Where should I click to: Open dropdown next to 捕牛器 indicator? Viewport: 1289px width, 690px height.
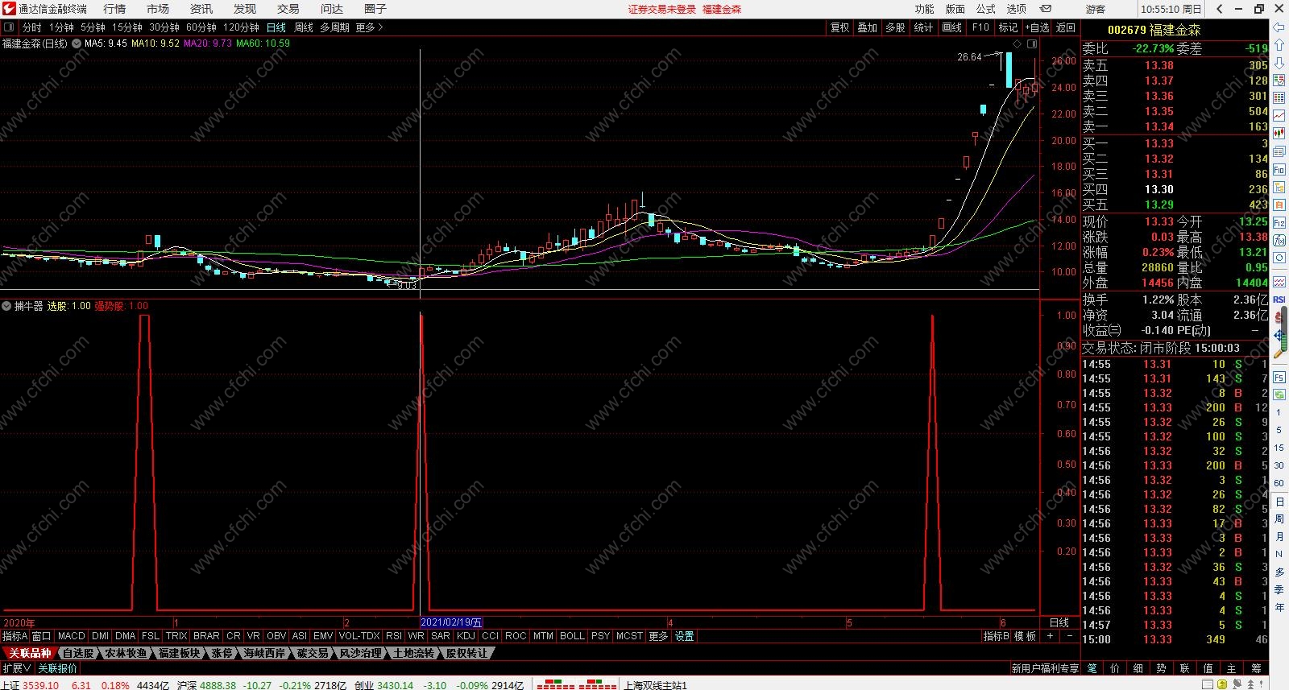(x=6, y=306)
